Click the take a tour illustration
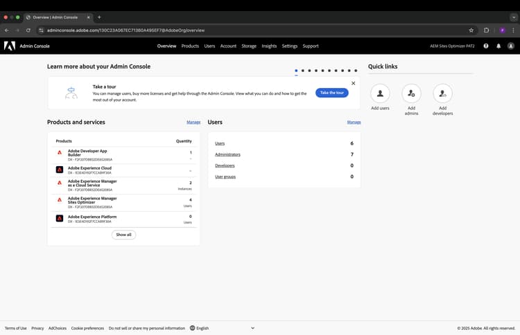This screenshot has height=335, width=520. 71,93
